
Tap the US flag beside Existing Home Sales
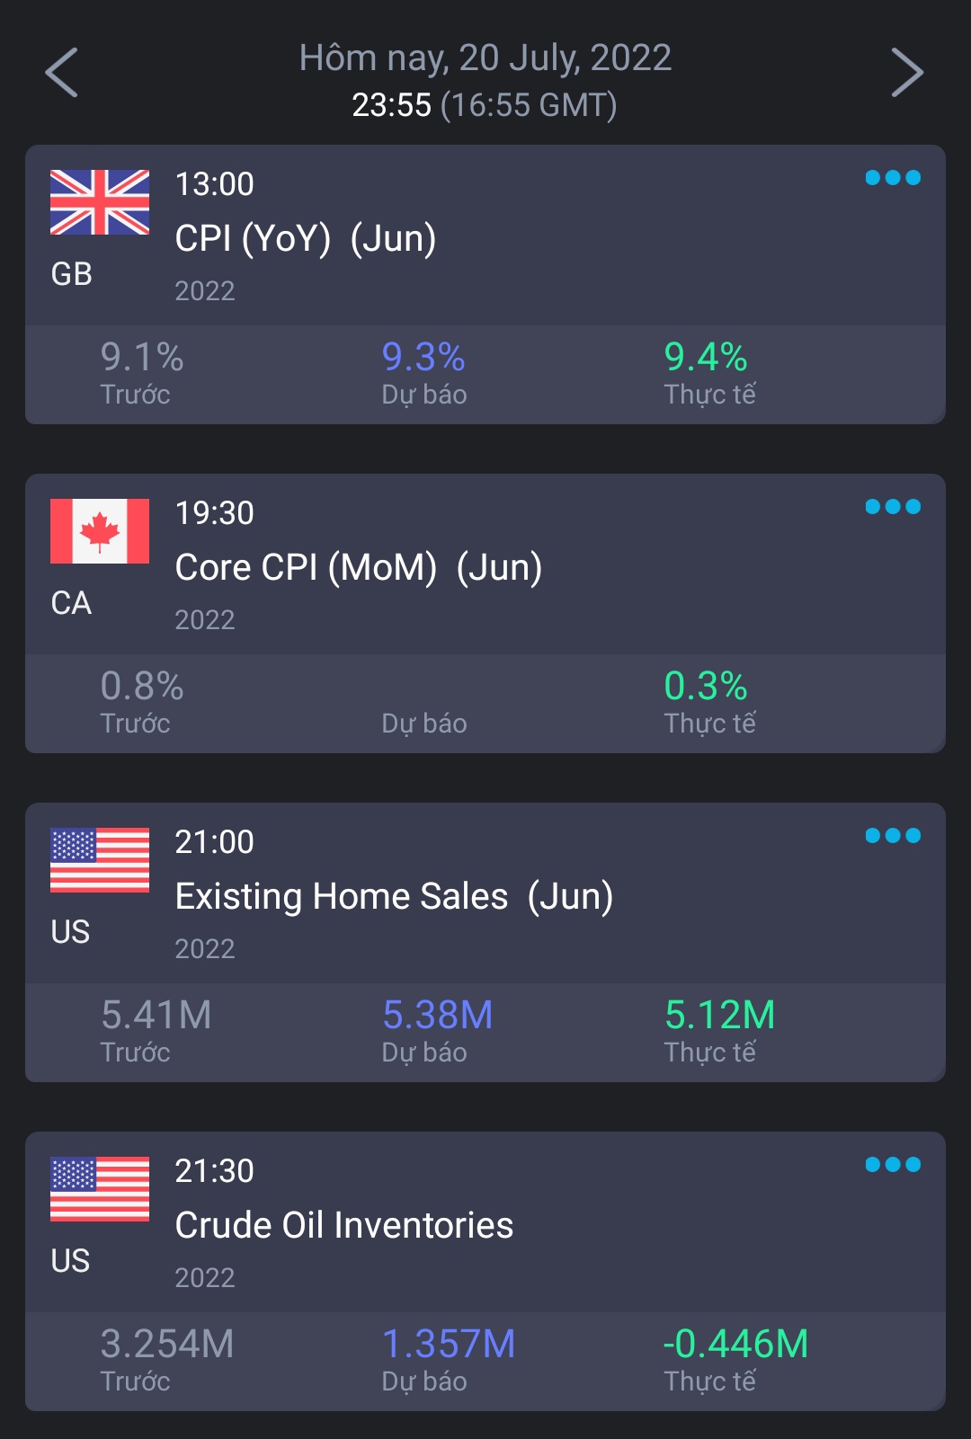point(100,860)
